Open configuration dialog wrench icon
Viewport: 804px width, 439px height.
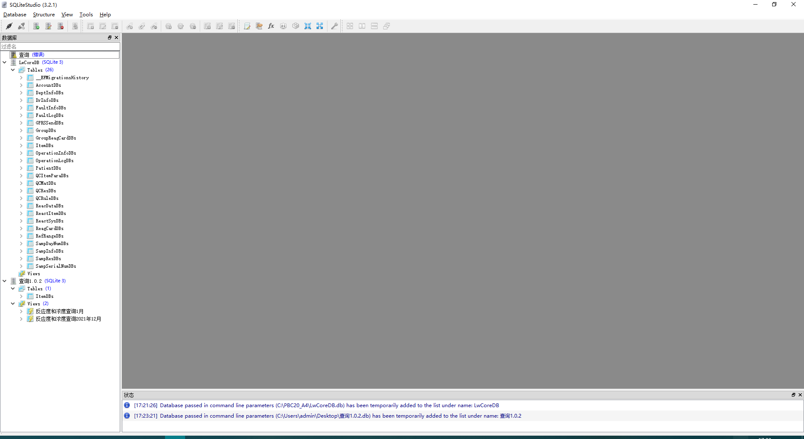point(334,26)
